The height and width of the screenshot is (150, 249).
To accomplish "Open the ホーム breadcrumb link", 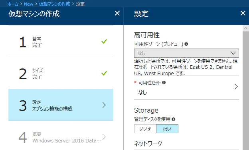I will tap(13, 4).
